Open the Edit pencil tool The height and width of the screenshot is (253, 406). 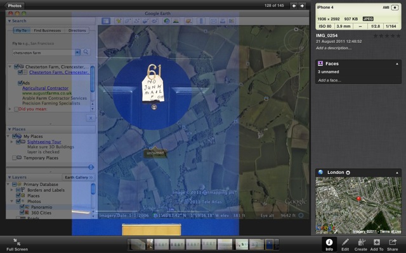[345, 244]
